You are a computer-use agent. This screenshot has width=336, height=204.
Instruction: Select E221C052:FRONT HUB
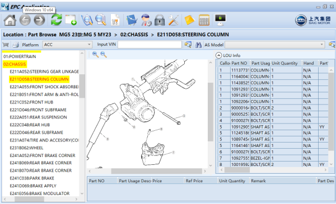tap(31, 102)
